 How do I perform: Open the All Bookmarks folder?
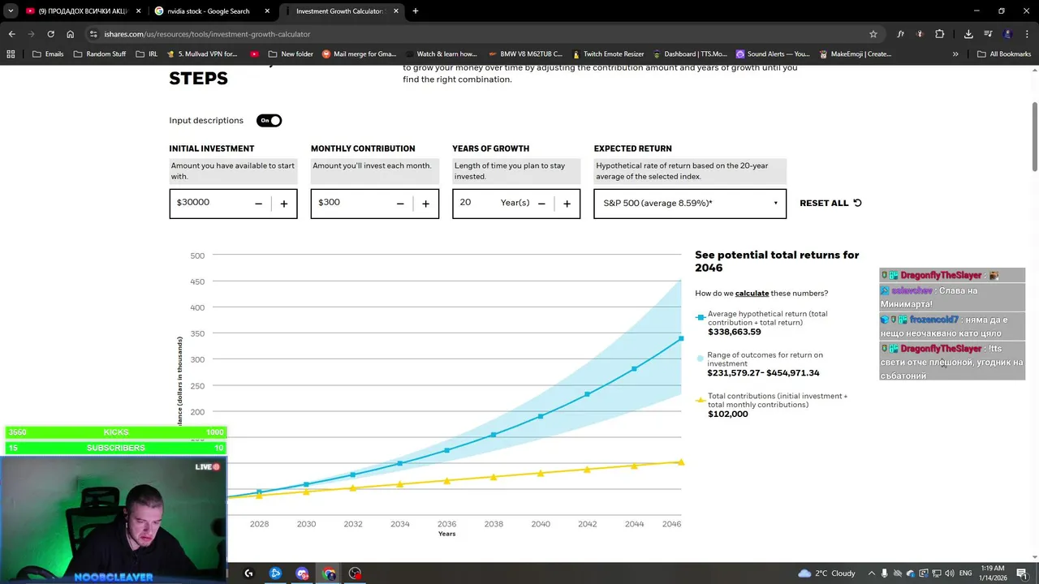pyautogui.click(x=1004, y=54)
